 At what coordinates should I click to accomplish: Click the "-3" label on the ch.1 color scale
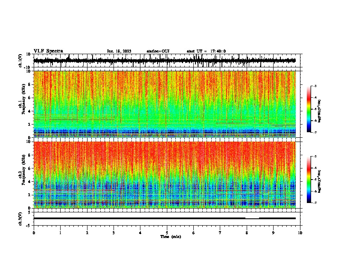pyautogui.click(x=315, y=86)
